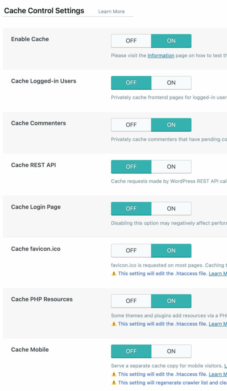Turn on Cache Mobile
This screenshot has width=227, height=391.
[x=171, y=351]
